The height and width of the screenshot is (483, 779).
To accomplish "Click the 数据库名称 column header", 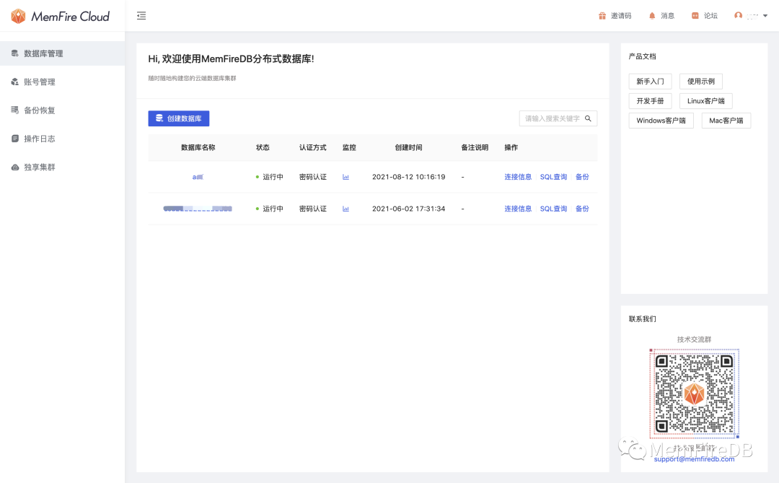I will coord(198,147).
